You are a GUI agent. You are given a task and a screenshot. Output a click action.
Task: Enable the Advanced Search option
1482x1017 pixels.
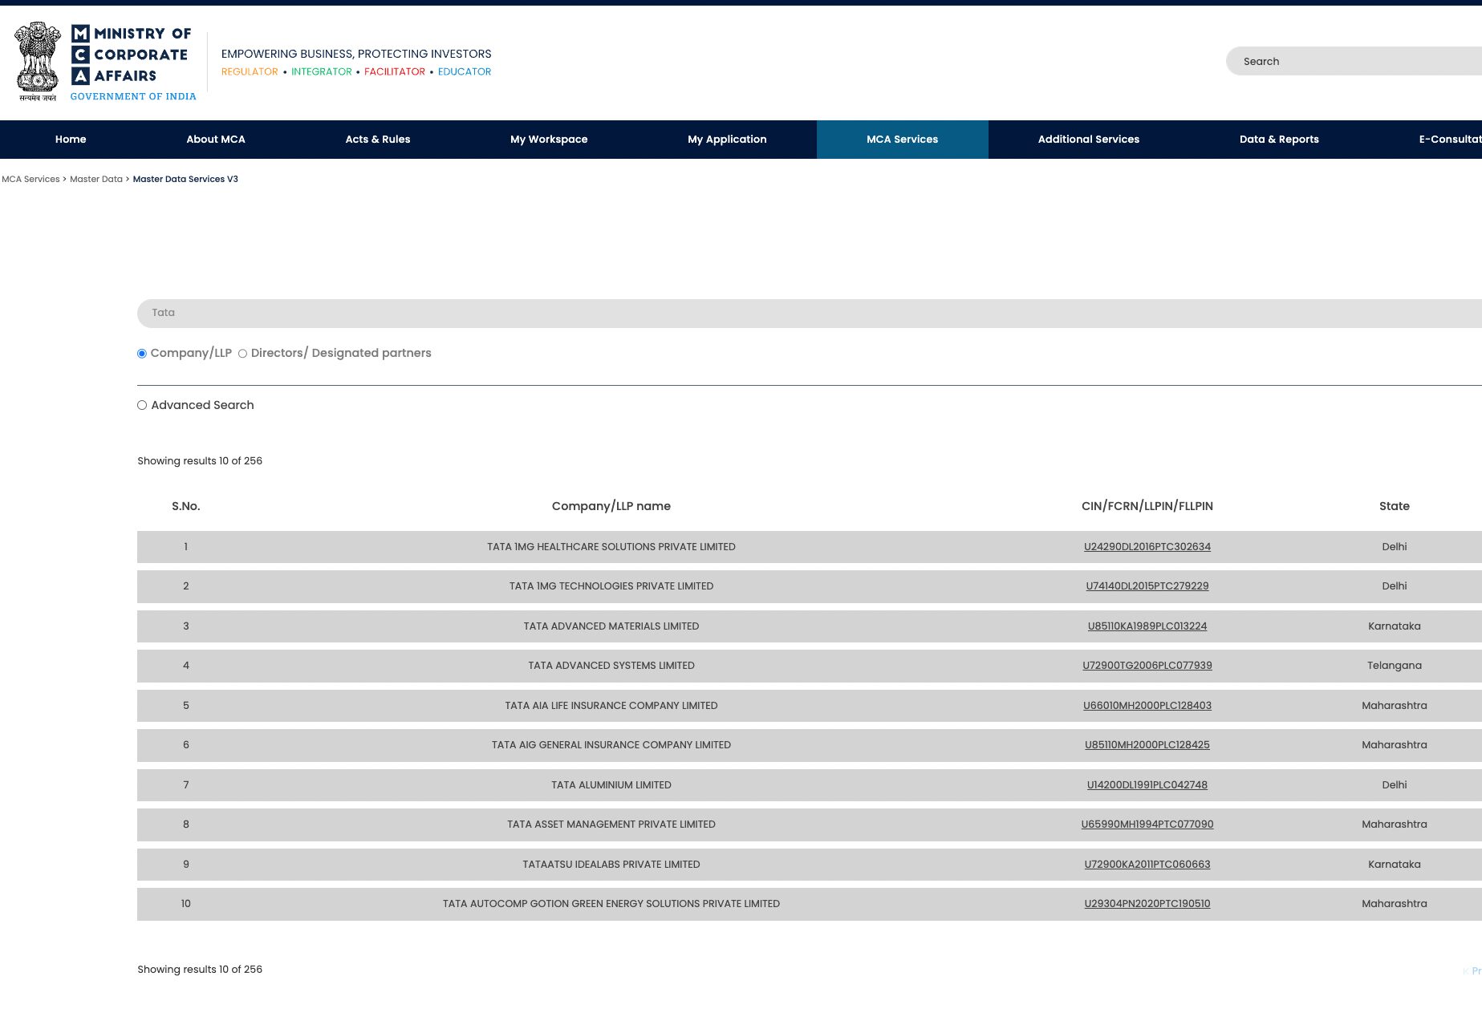pos(142,406)
